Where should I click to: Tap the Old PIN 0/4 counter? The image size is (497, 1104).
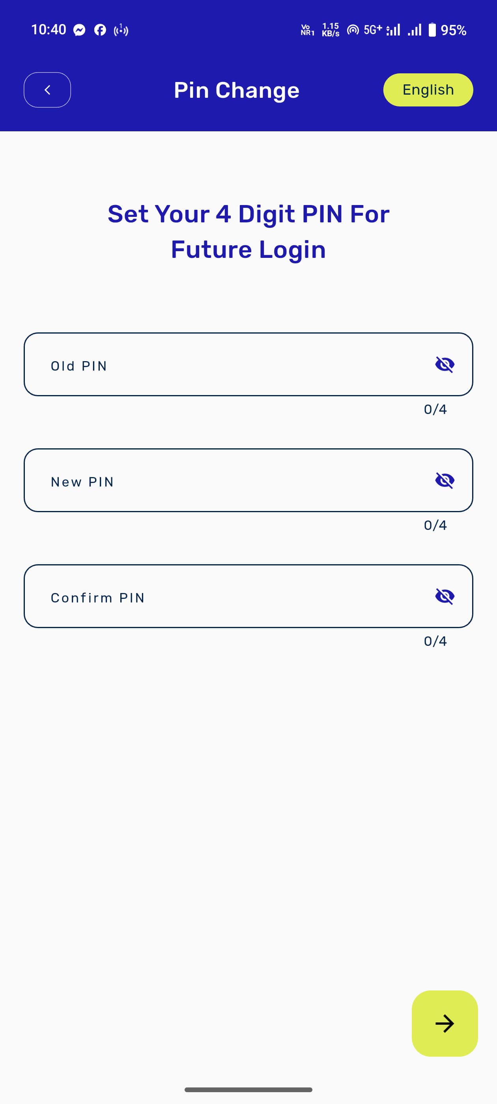point(435,409)
